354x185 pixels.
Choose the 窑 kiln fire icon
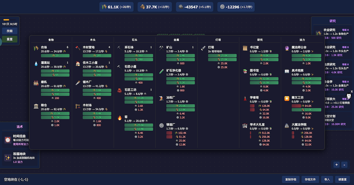[x=120, y=118]
